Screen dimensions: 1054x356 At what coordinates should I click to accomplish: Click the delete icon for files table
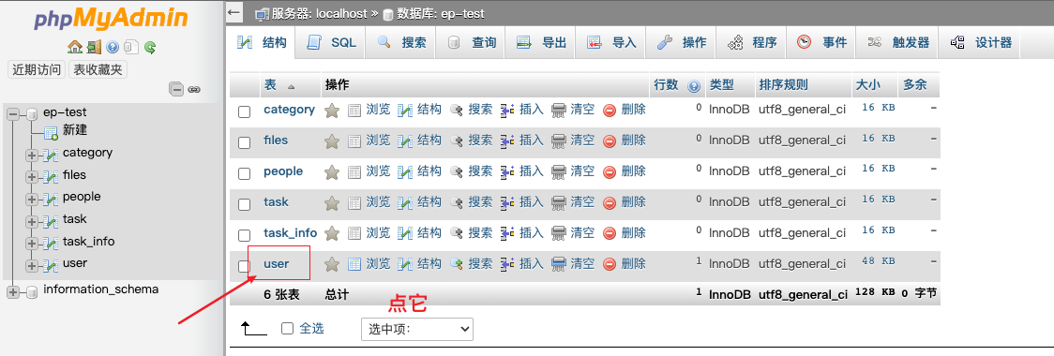[610, 141]
